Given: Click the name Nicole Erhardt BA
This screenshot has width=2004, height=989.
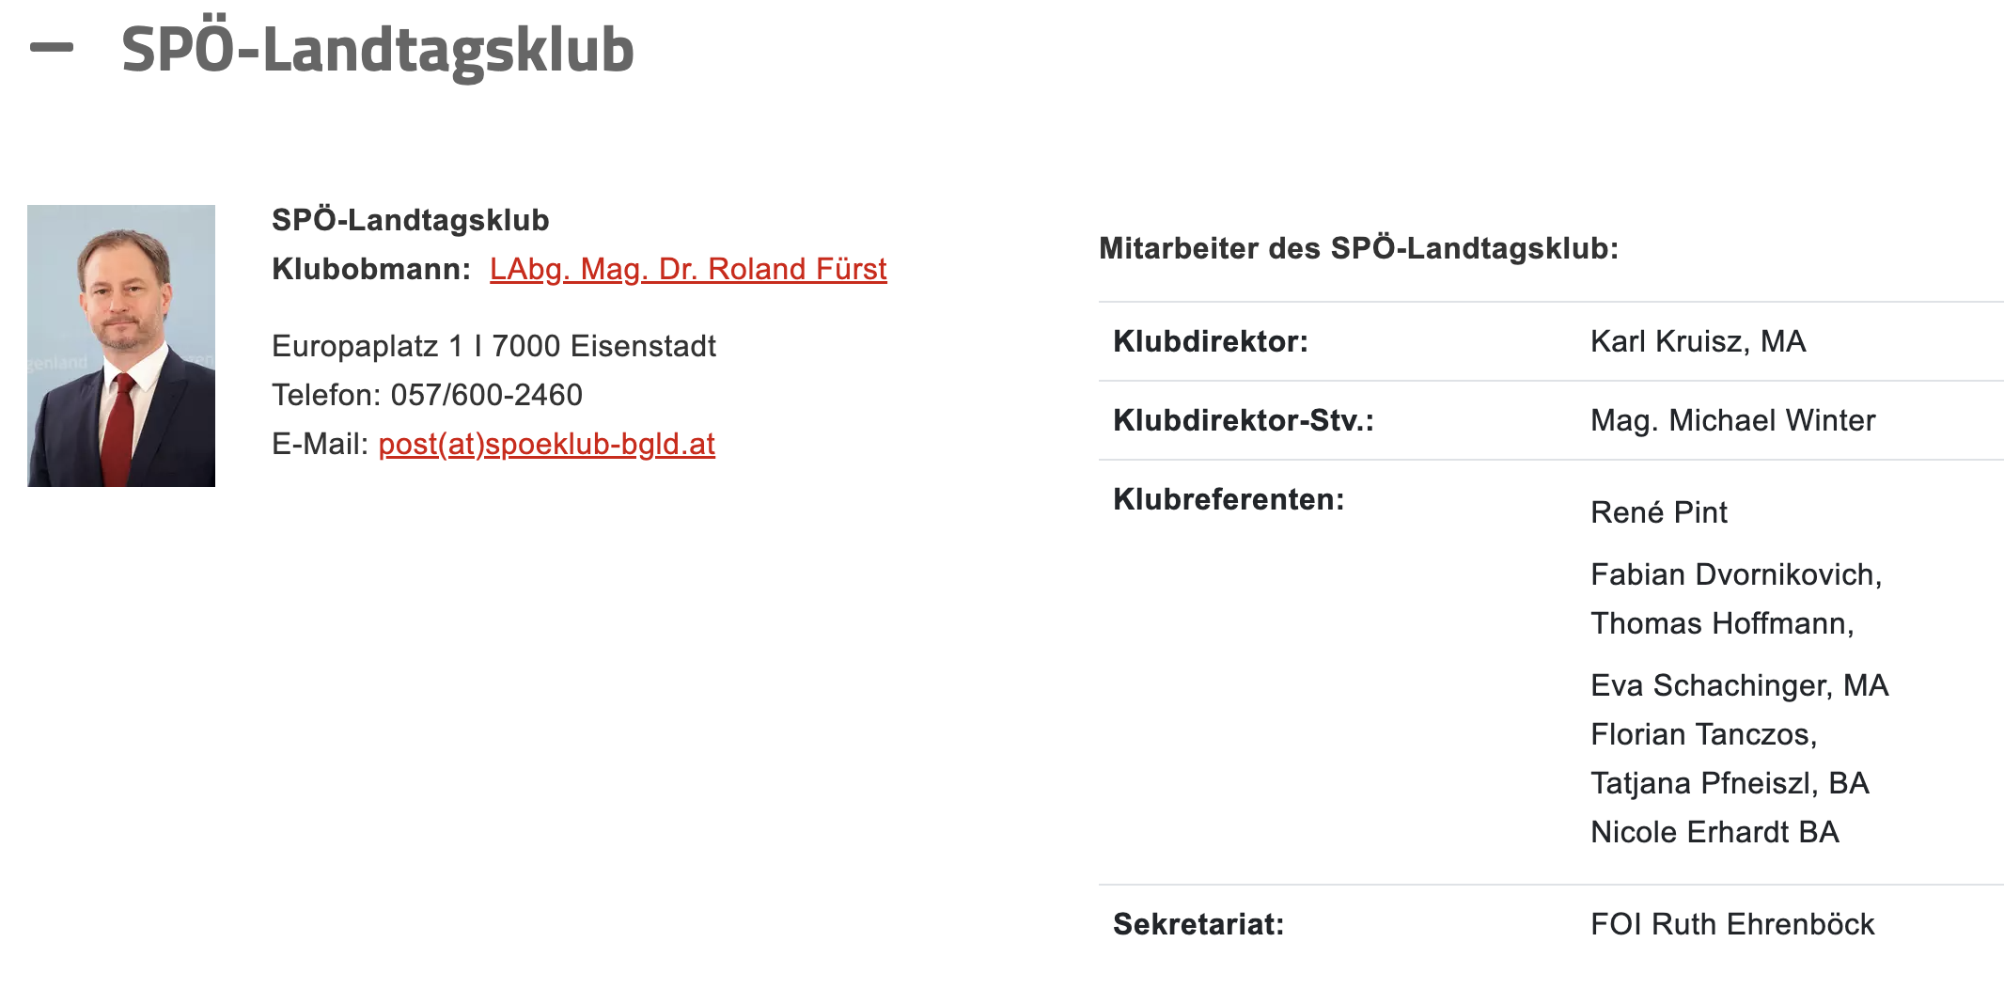Looking at the screenshot, I should pos(1715,832).
